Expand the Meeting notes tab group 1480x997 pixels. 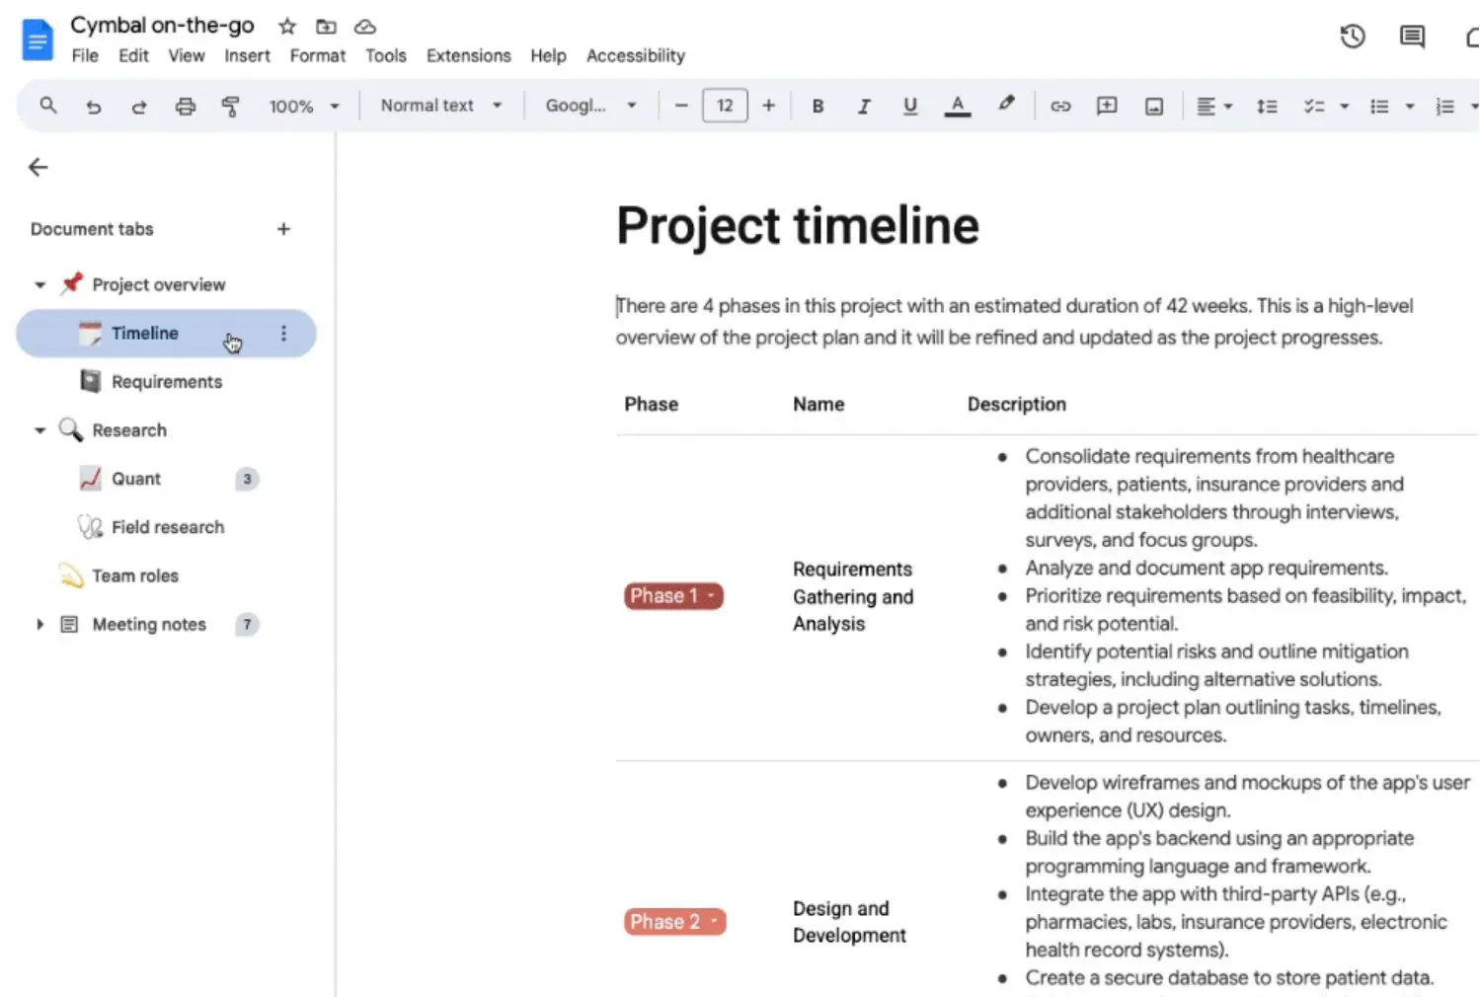point(39,624)
